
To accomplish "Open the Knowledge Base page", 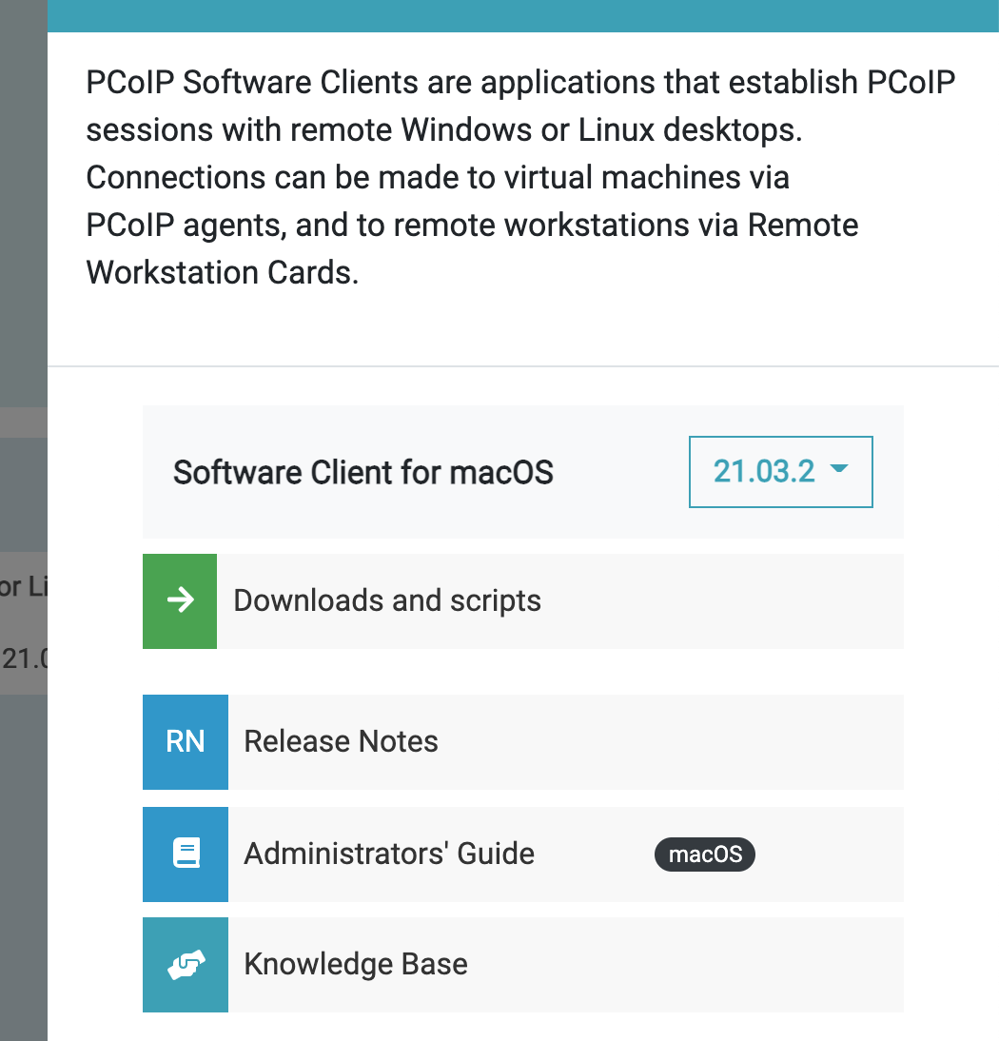I will [x=356, y=964].
